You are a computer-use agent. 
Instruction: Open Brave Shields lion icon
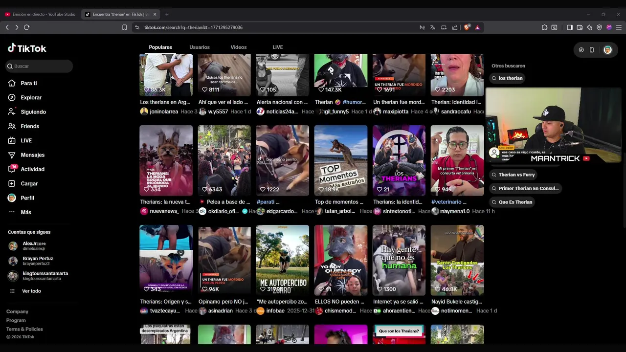pyautogui.click(x=467, y=27)
